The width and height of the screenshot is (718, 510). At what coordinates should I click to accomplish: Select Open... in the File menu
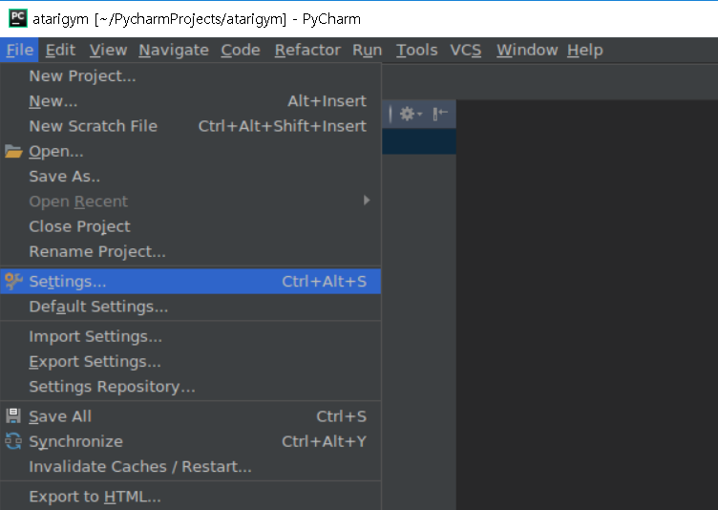point(191,151)
